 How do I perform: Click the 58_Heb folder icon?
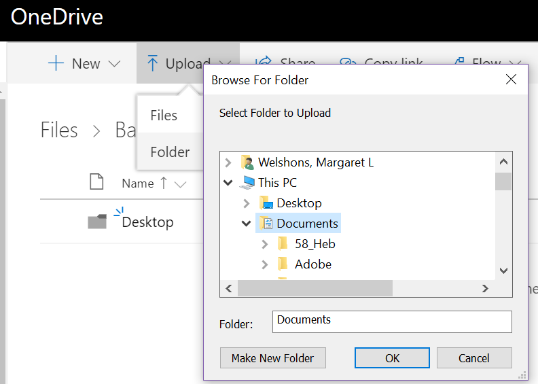(283, 244)
